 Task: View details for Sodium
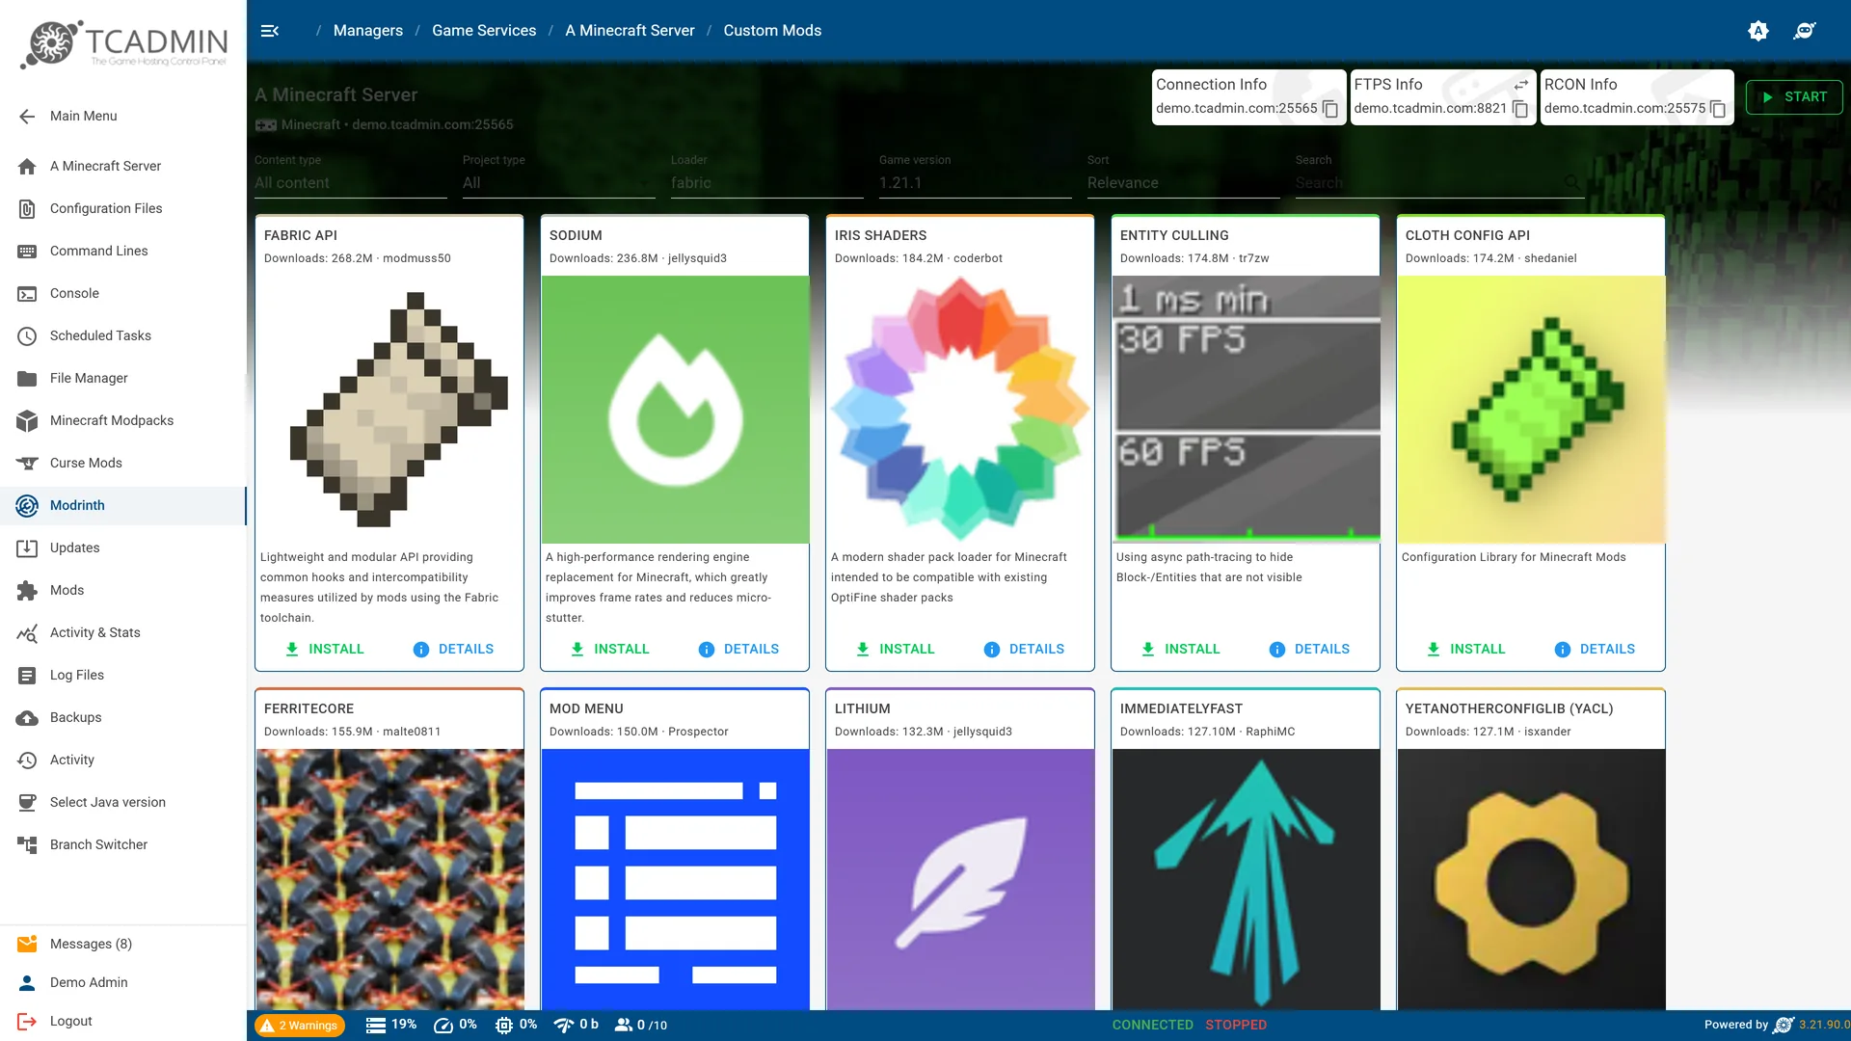click(738, 649)
